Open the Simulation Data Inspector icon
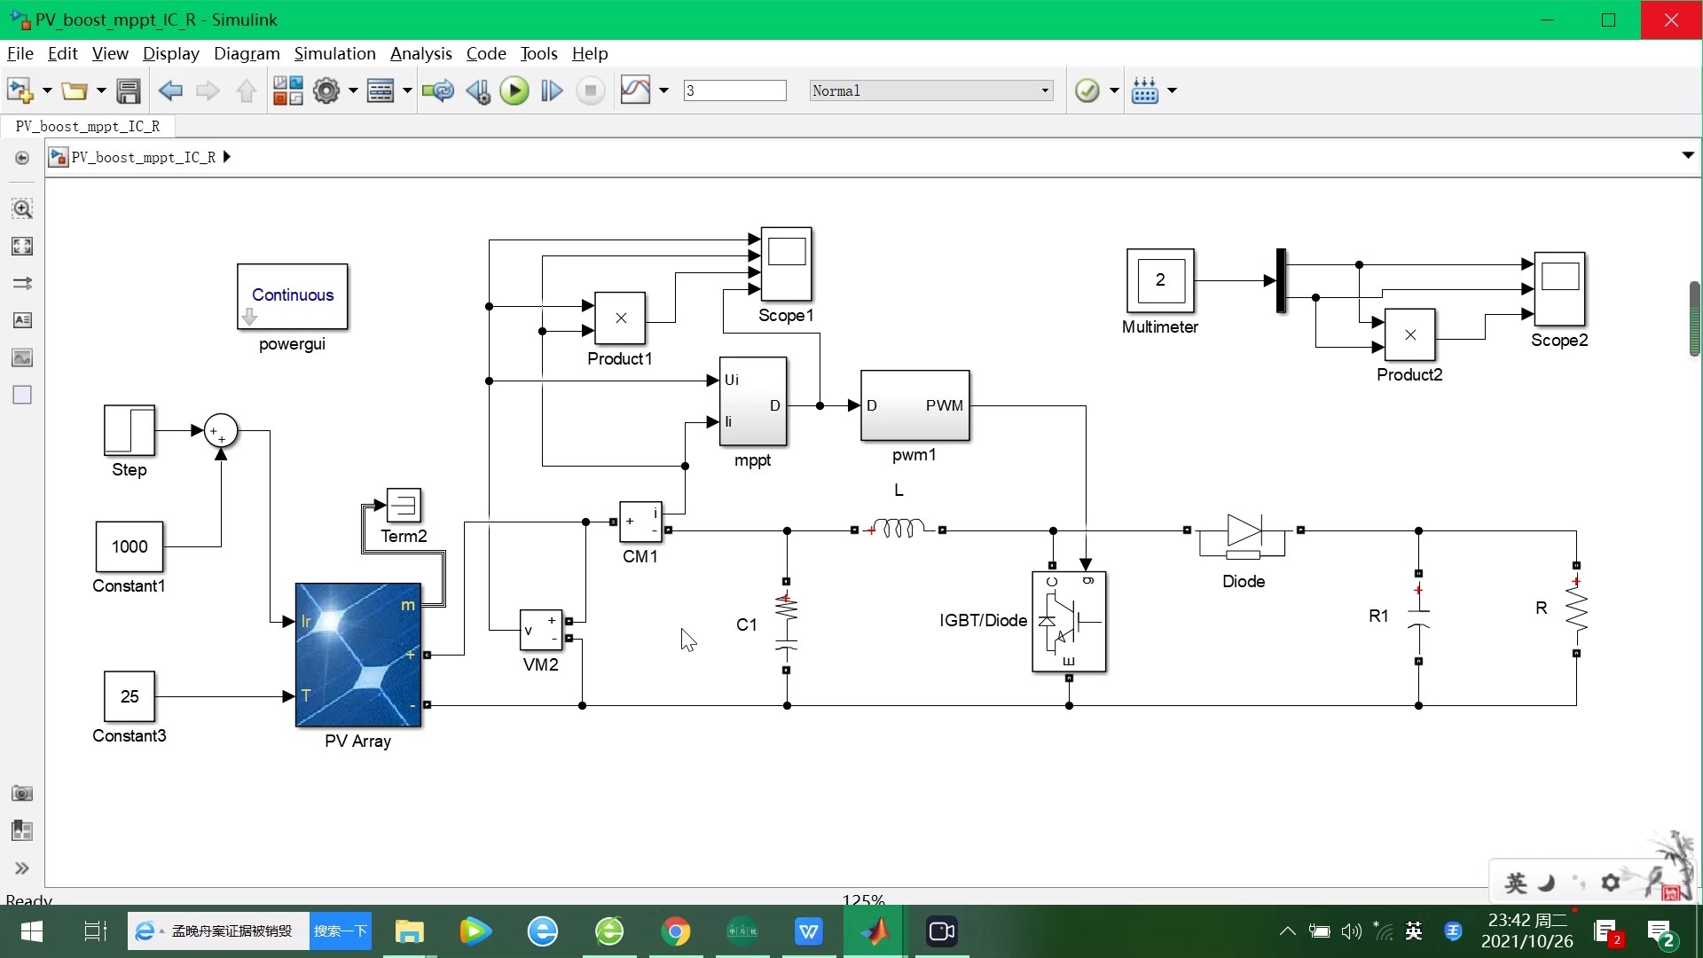This screenshot has width=1703, height=958. point(635,90)
